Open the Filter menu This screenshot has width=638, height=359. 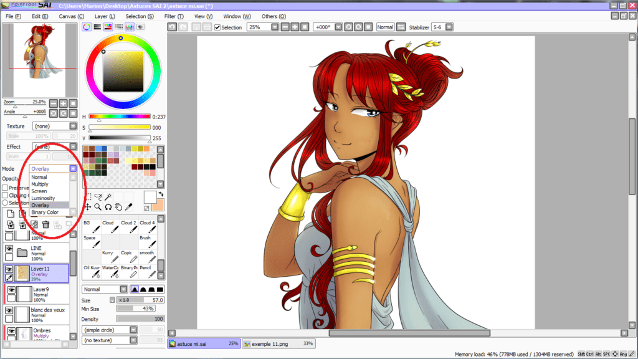tap(174, 16)
